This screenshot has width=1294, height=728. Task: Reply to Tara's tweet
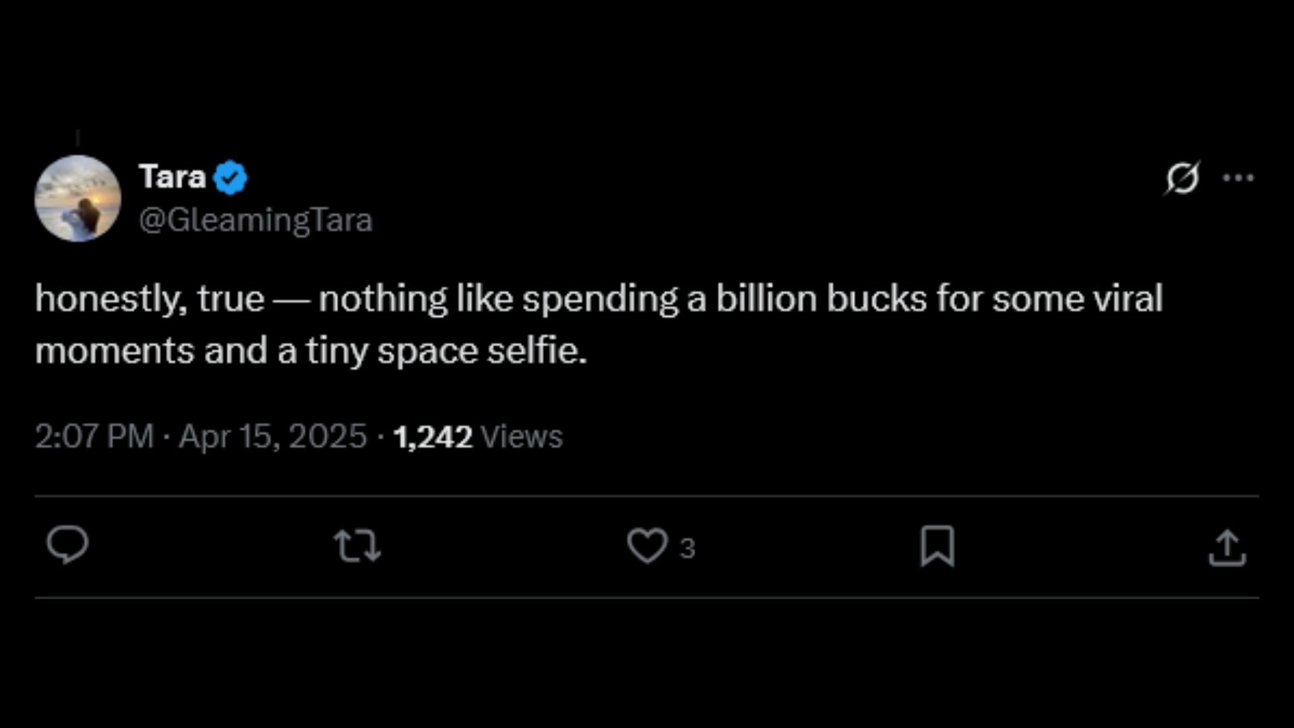pos(67,545)
